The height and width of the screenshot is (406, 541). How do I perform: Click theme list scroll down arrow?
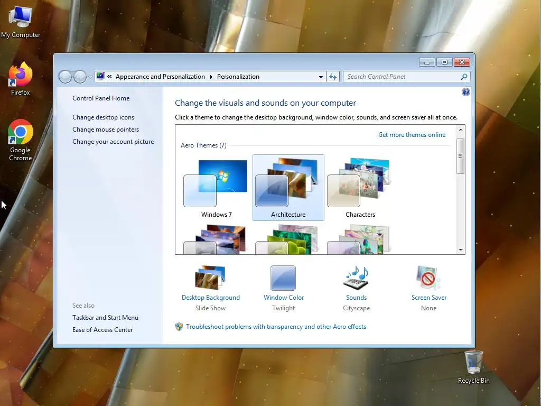(461, 250)
